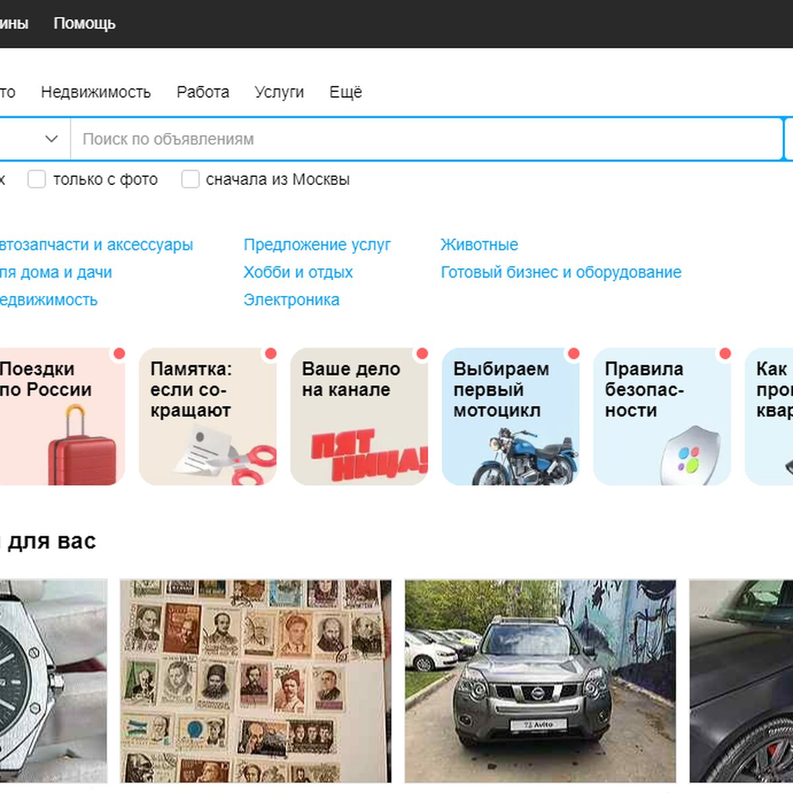This screenshot has height=793, width=793.
Task: Click Помощь in the top bar
Action: 85,23
